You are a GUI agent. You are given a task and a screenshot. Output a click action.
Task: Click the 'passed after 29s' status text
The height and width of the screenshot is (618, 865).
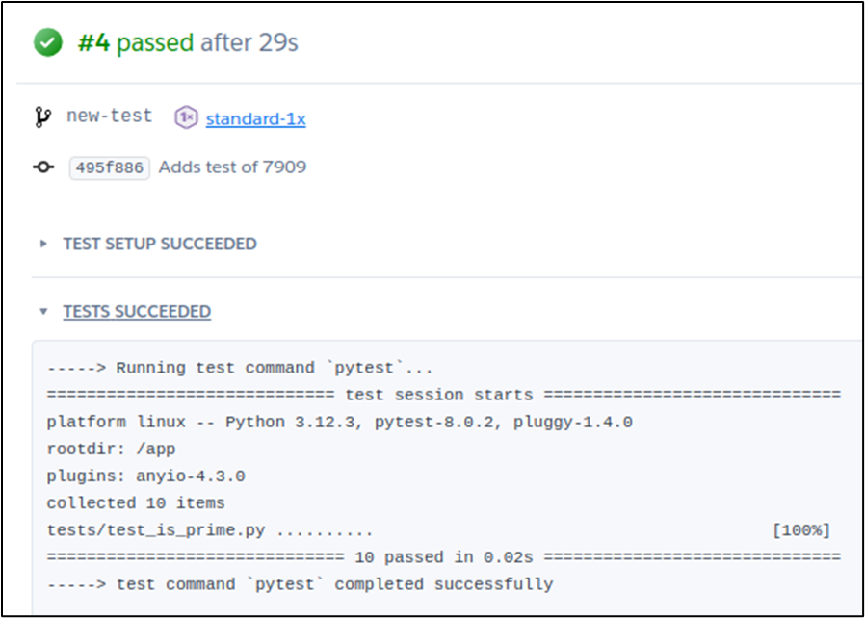coord(207,43)
